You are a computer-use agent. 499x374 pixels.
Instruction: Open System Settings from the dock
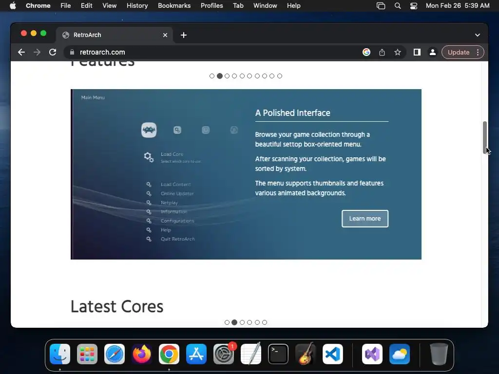click(224, 354)
